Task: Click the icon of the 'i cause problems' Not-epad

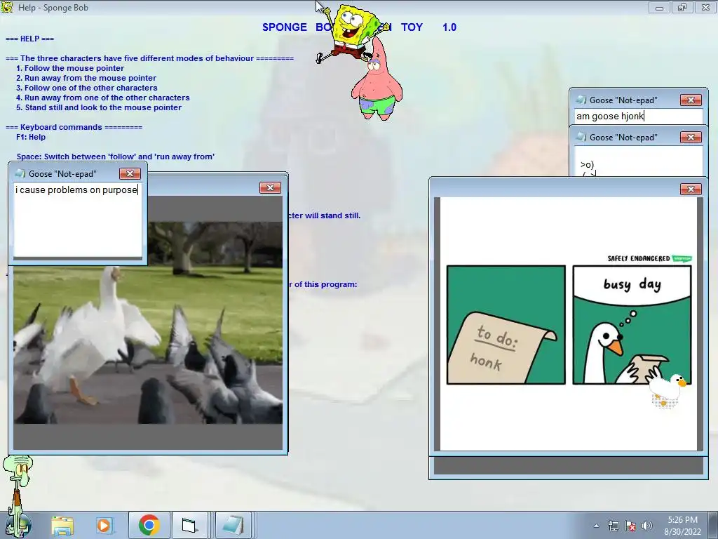Action: [20, 173]
